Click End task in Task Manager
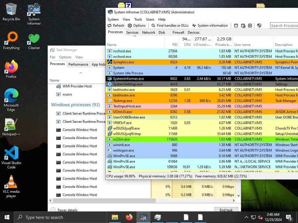Image resolution: width=298 pixels, height=223 pixels. click(x=226, y=210)
